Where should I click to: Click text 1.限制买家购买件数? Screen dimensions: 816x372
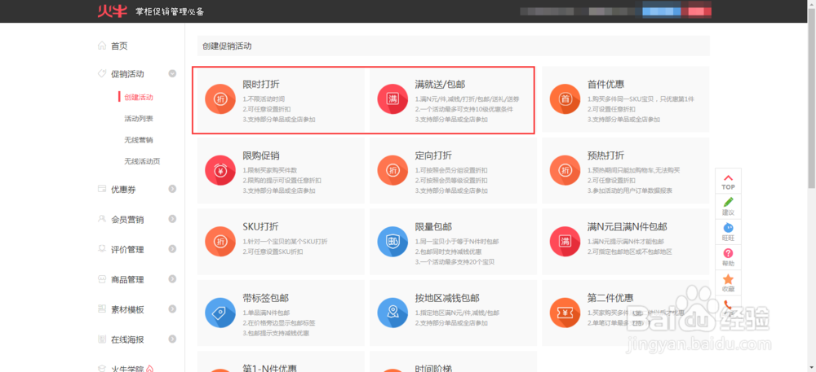pyautogui.click(x=270, y=170)
